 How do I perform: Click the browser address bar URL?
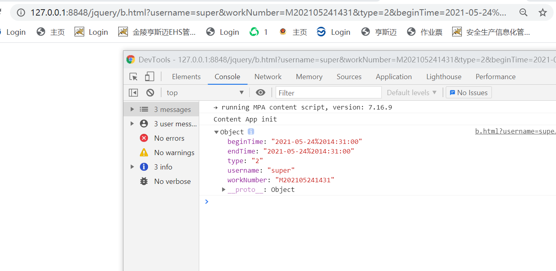pos(268,12)
